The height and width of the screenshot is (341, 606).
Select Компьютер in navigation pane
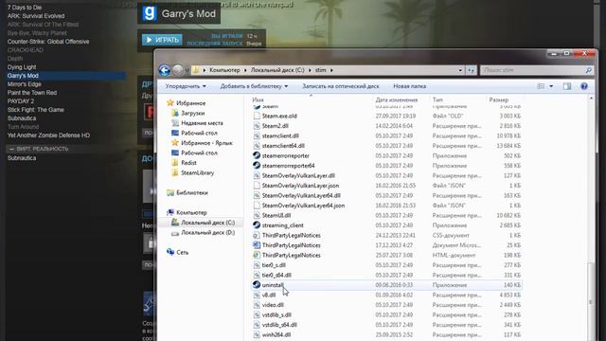click(x=191, y=212)
